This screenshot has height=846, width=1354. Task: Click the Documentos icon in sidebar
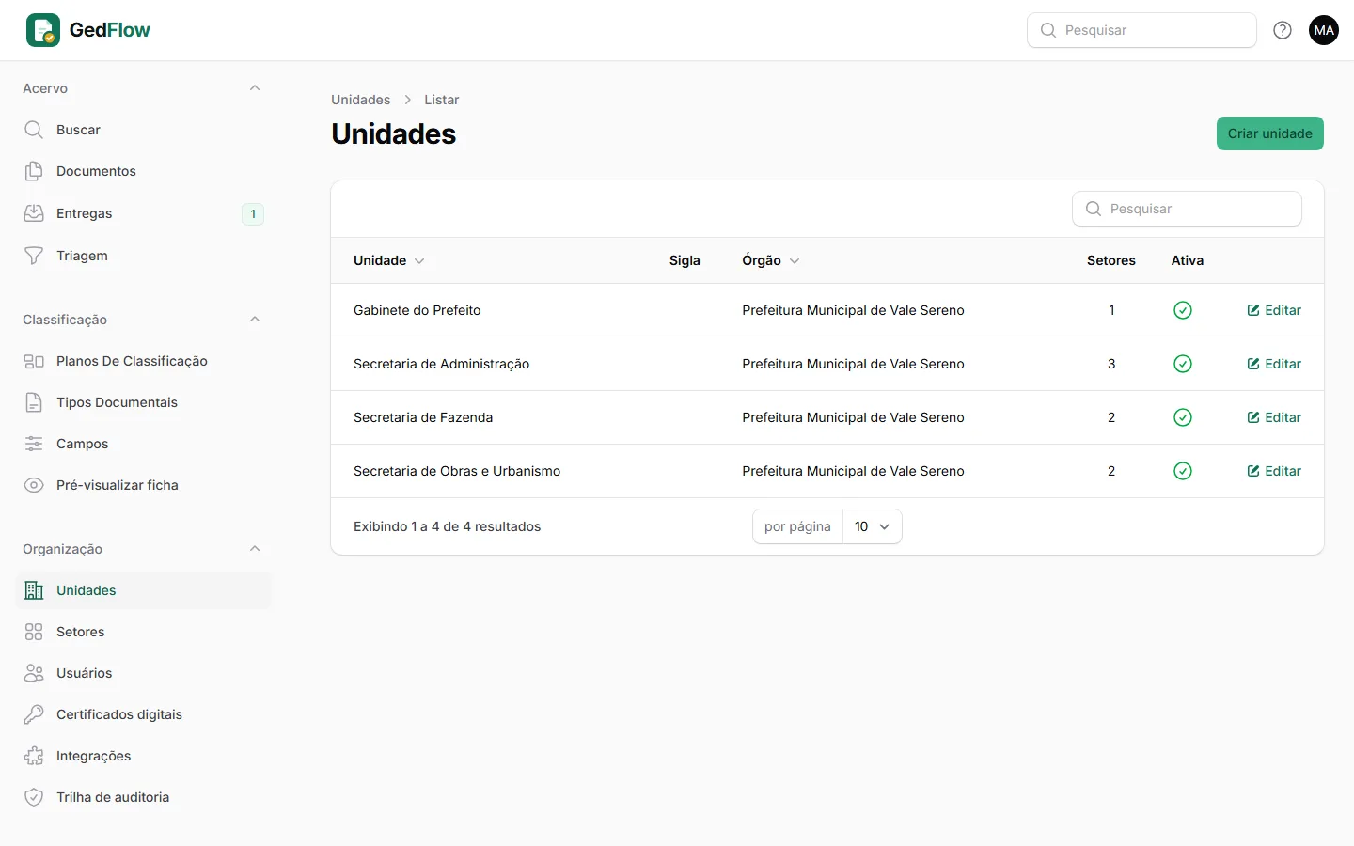coord(34,171)
